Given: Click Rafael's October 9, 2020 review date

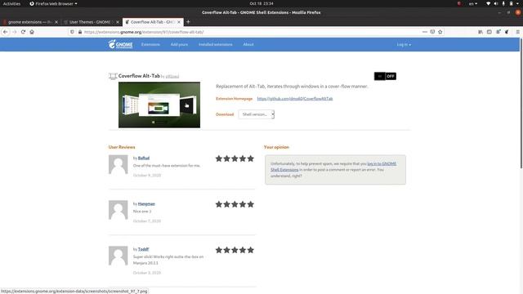Looking at the screenshot, I should (147, 176).
